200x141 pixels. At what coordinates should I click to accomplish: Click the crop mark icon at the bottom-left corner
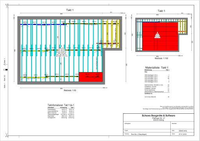click(x=7, y=135)
